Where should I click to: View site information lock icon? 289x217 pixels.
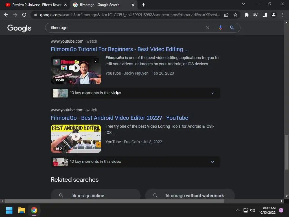(x=36, y=15)
